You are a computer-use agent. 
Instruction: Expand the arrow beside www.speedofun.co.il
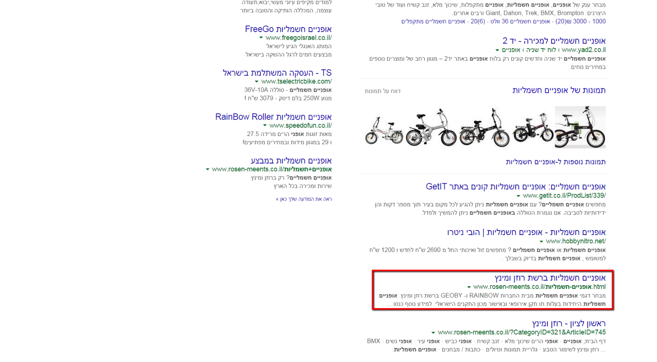(265, 126)
